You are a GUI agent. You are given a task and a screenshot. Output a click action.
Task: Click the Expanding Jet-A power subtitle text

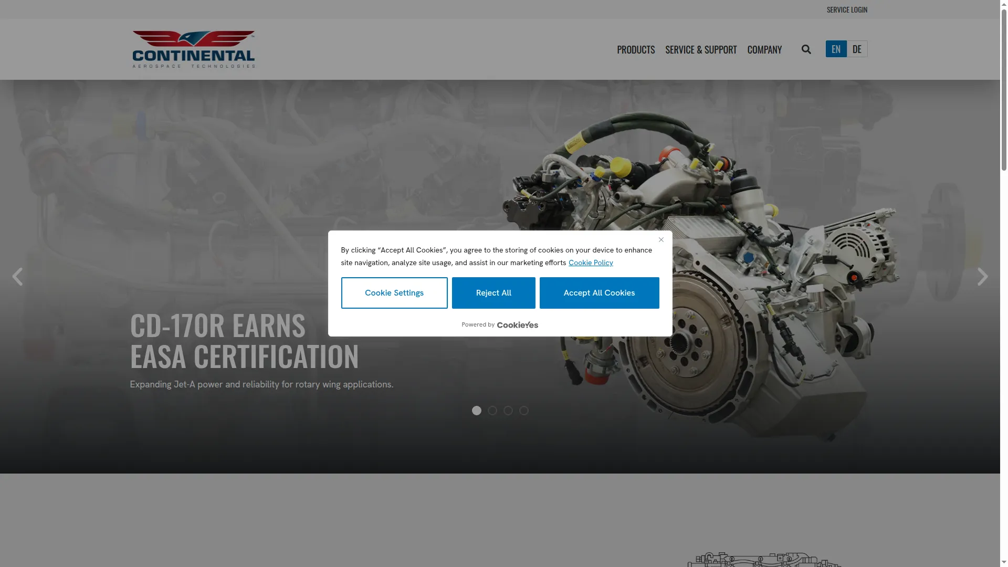261,384
